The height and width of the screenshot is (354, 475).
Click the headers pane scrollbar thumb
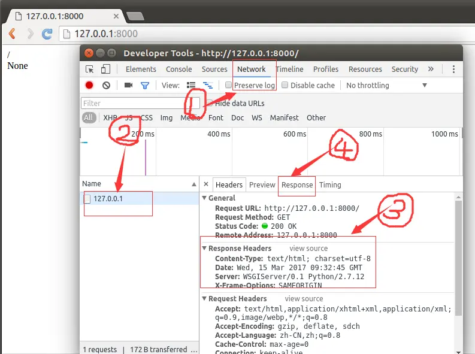click(458, 258)
